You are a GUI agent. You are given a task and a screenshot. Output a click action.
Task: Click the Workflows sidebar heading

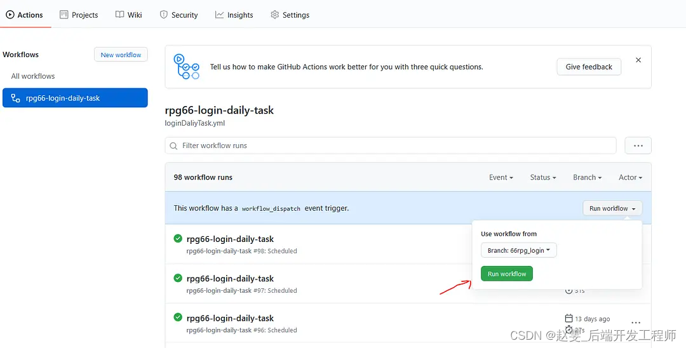20,55
